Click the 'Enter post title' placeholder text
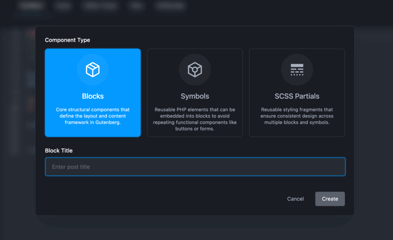Screen dimensions: 393x240 [x=71, y=167]
